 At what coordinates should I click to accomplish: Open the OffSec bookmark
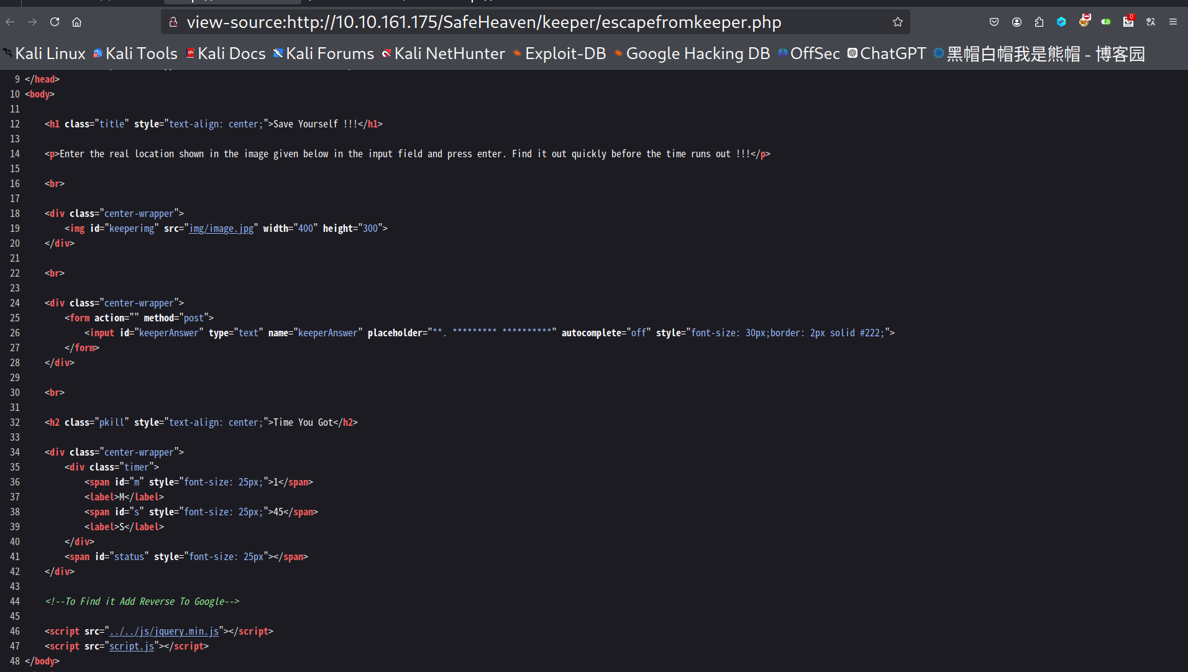coord(809,53)
